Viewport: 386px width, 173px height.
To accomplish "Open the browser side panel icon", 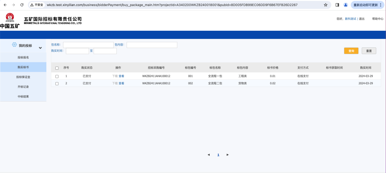I will (337, 5).
